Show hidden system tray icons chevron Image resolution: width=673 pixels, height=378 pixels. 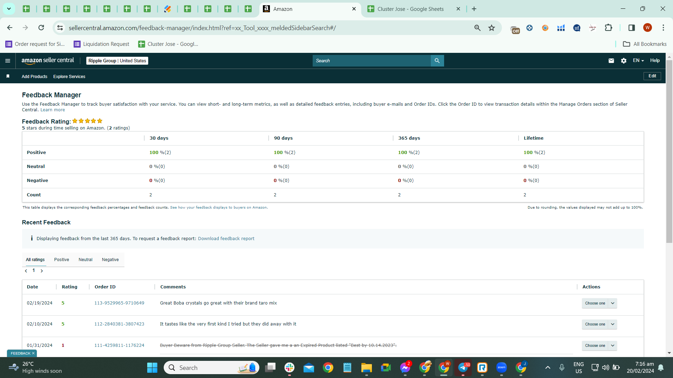point(548,367)
